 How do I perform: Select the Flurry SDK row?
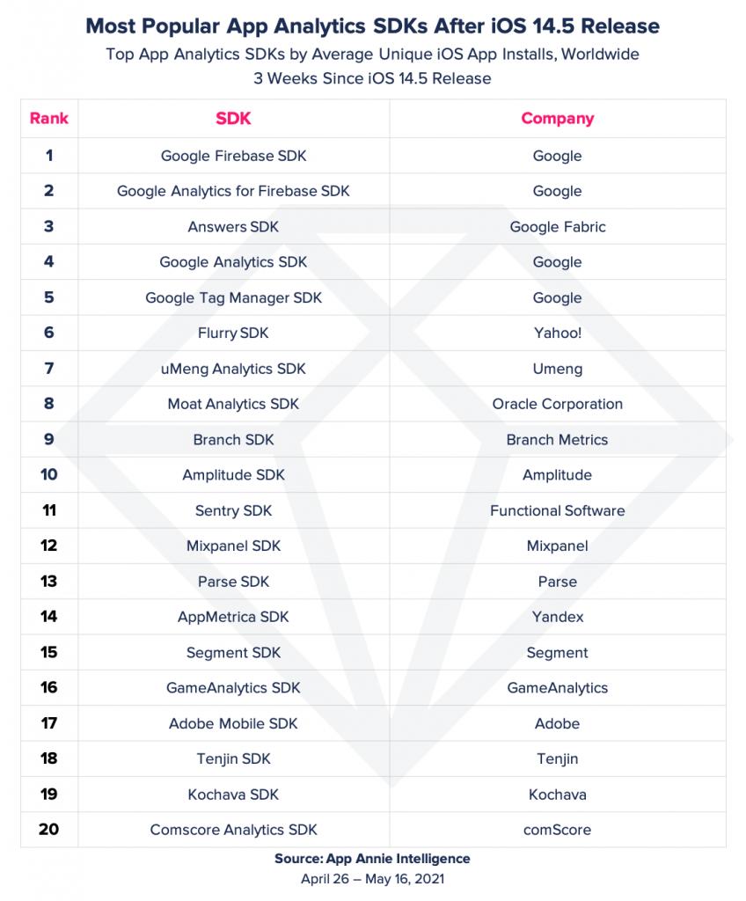click(374, 333)
